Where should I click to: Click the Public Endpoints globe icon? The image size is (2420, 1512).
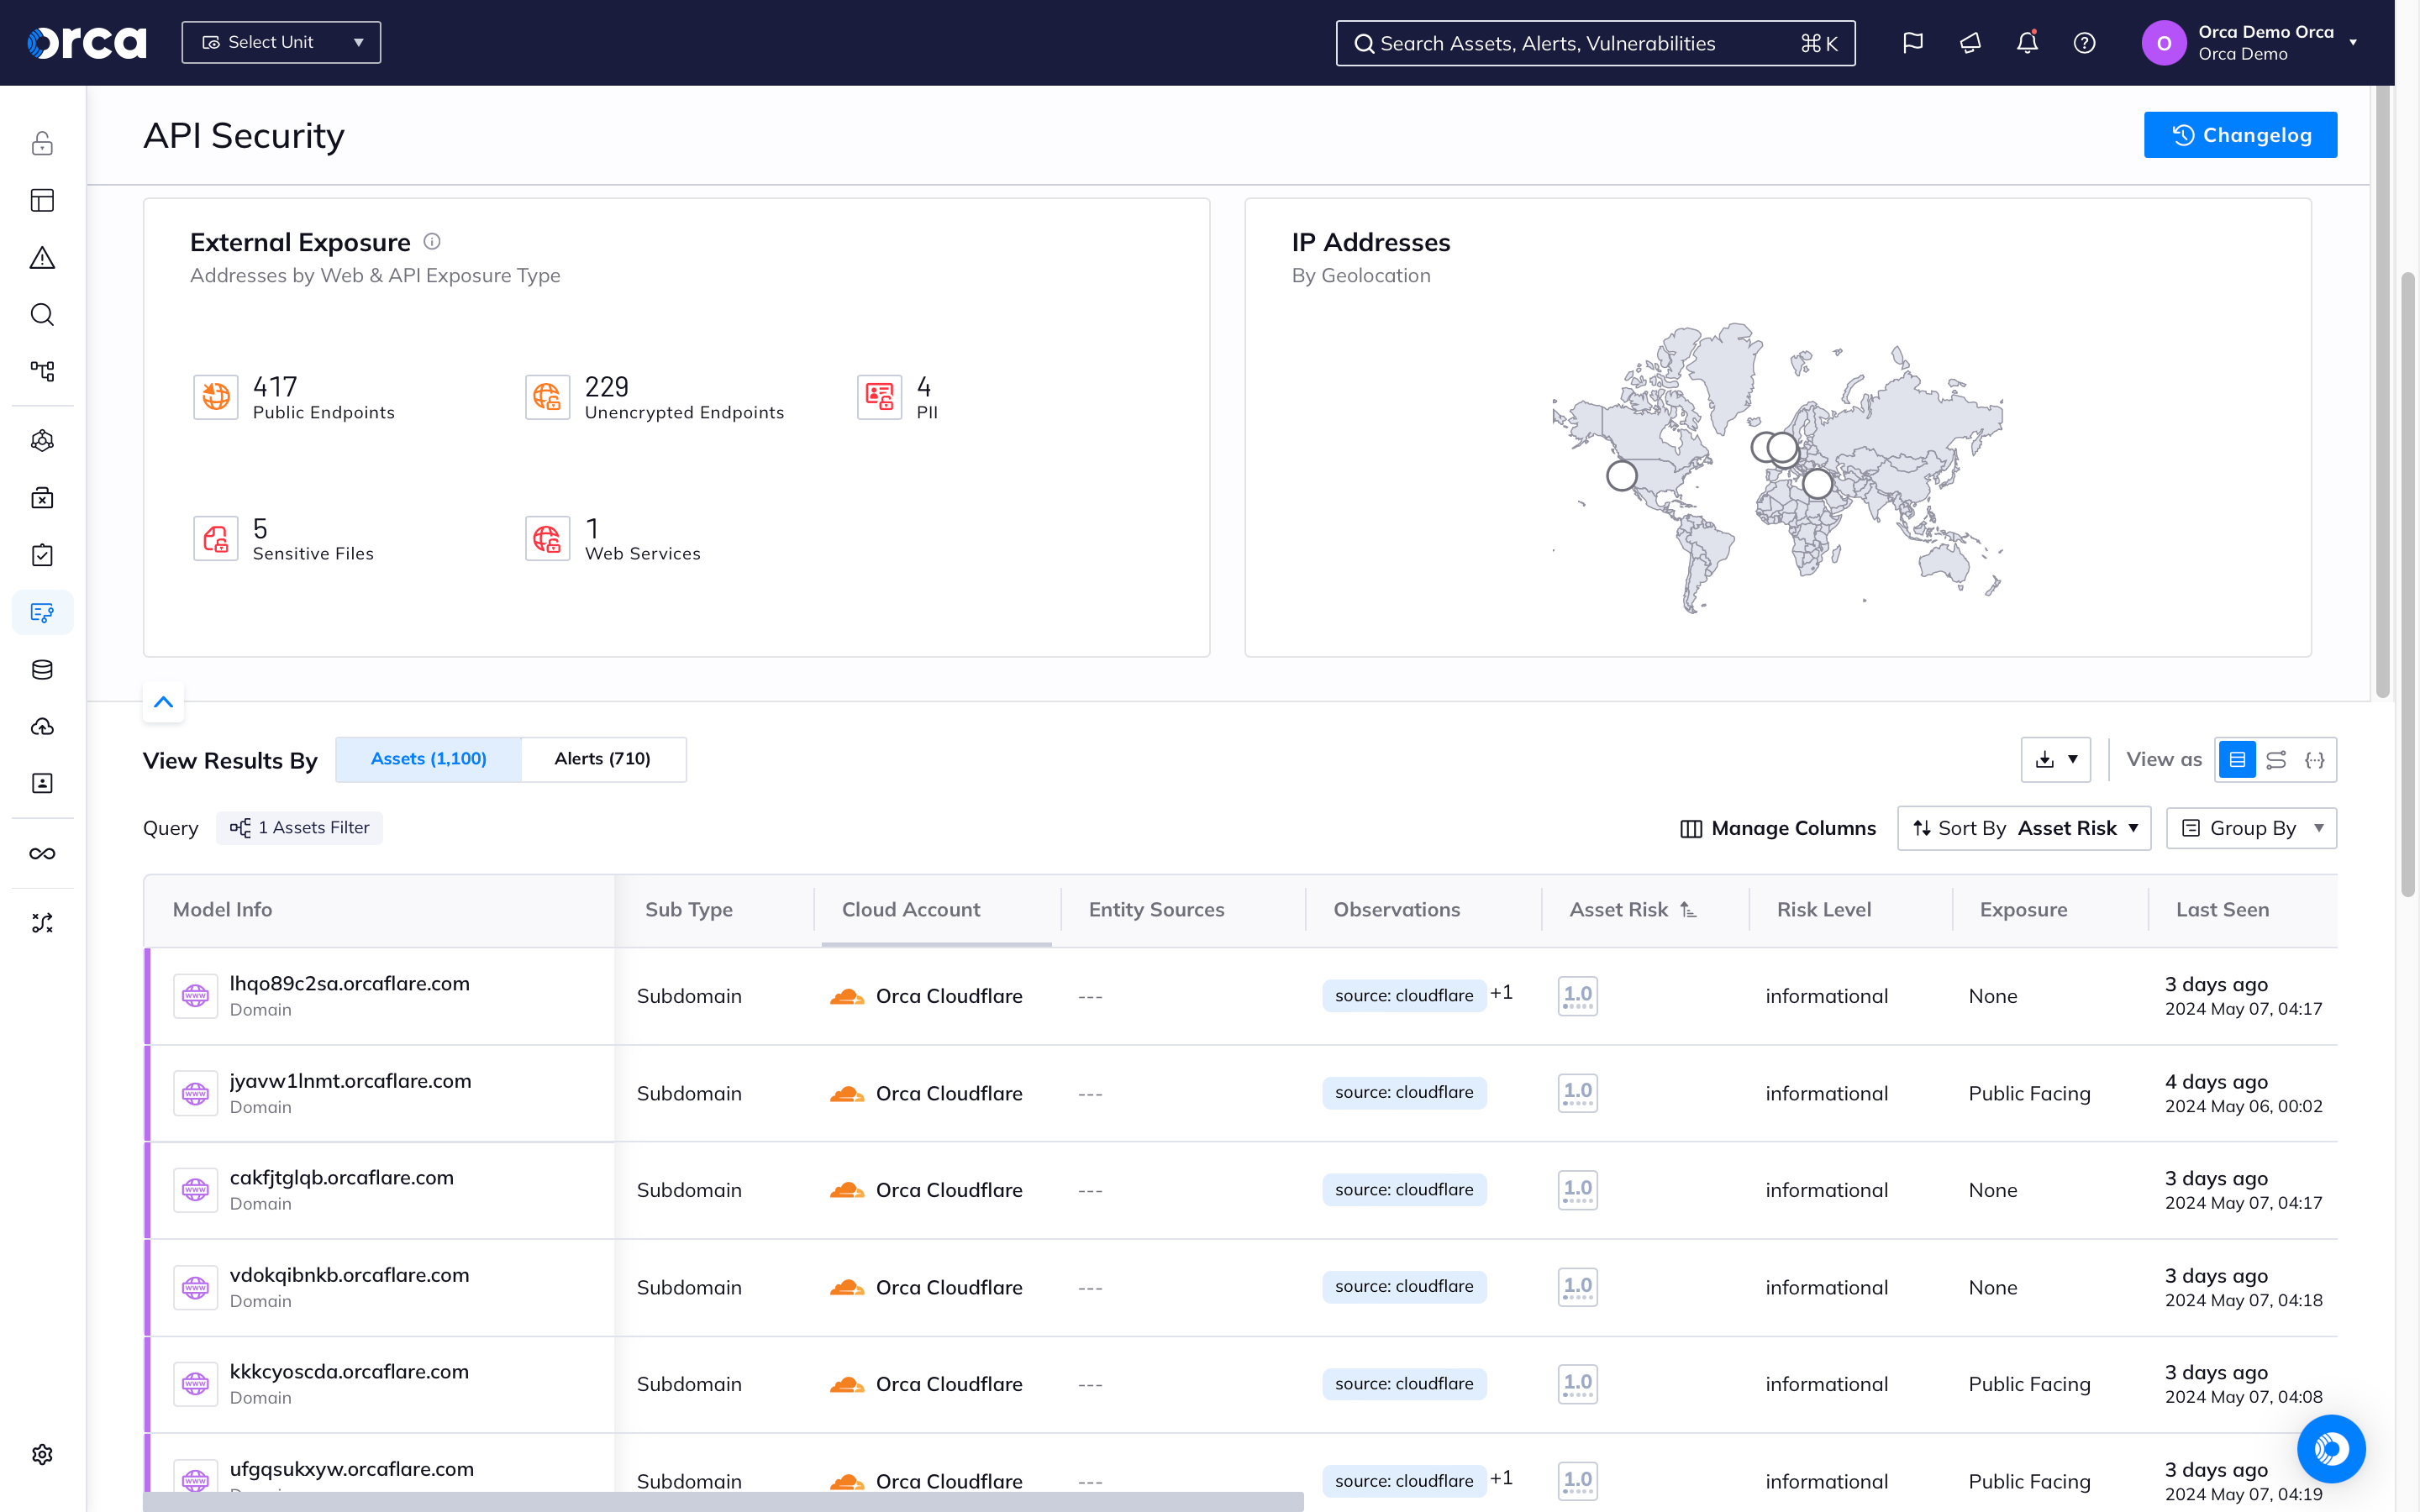216,397
